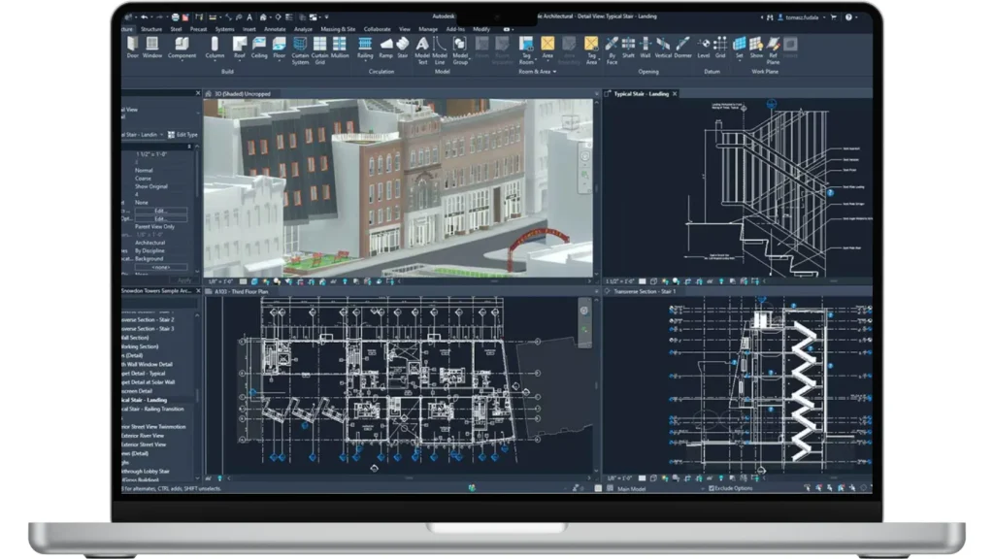Select the Window tool icon
Image resolution: width=994 pixels, height=559 pixels.
pos(152,47)
